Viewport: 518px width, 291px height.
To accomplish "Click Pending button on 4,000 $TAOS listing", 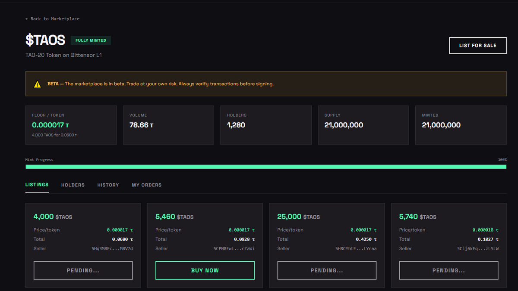I will pos(83,270).
